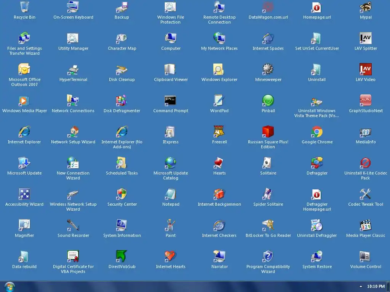The width and height of the screenshot is (390, 292).
Task: Launch Paint shortcut
Action: pos(171,225)
